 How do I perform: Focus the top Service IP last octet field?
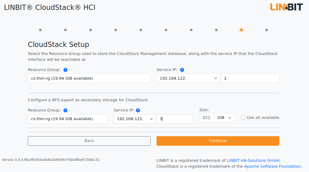(250, 78)
